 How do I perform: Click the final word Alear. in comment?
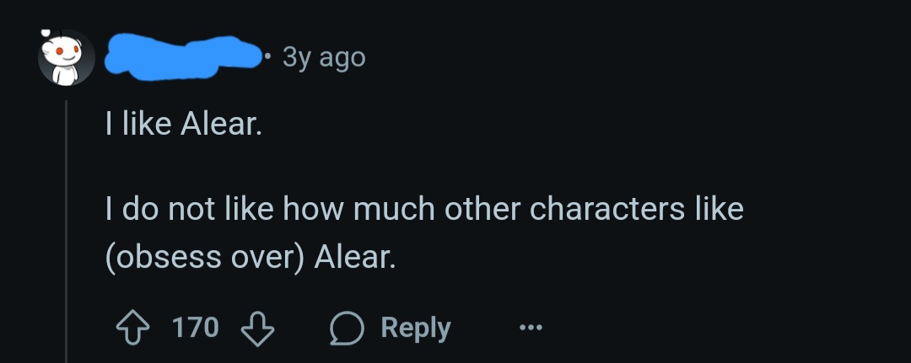click(x=355, y=258)
